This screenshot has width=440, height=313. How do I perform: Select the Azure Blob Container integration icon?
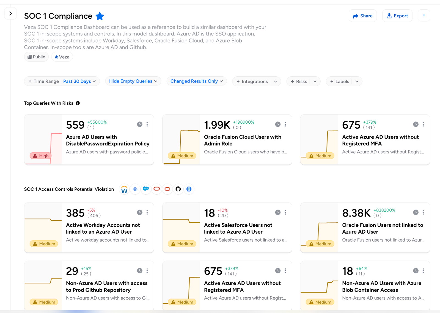189,189
